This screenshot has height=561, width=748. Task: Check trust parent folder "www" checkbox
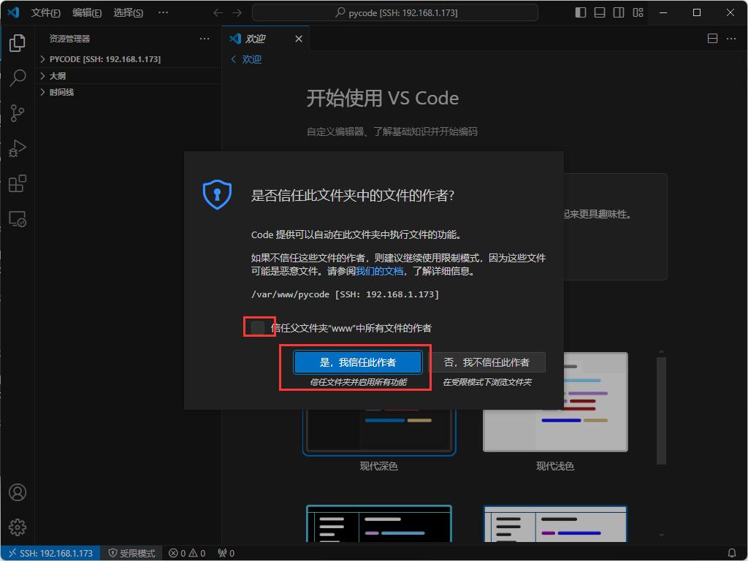[258, 328]
